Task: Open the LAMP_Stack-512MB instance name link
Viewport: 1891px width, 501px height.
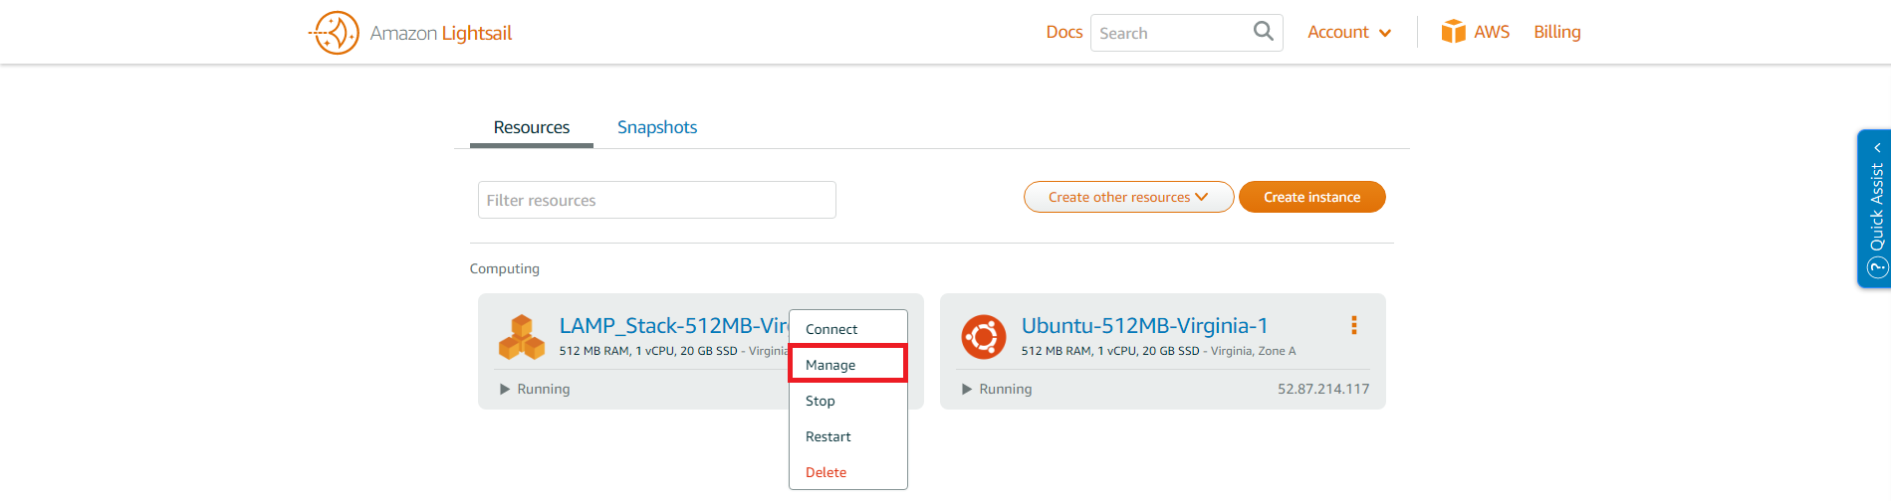Action: (x=674, y=325)
